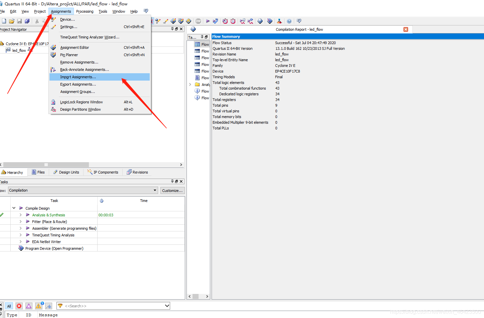Expand the Fitter (Place & Route) row
Screen dimensions: 484x318
(21, 221)
